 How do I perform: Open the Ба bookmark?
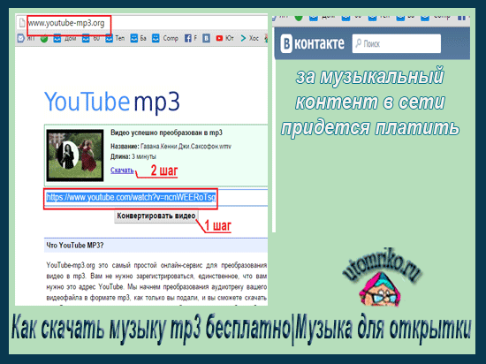(138, 38)
